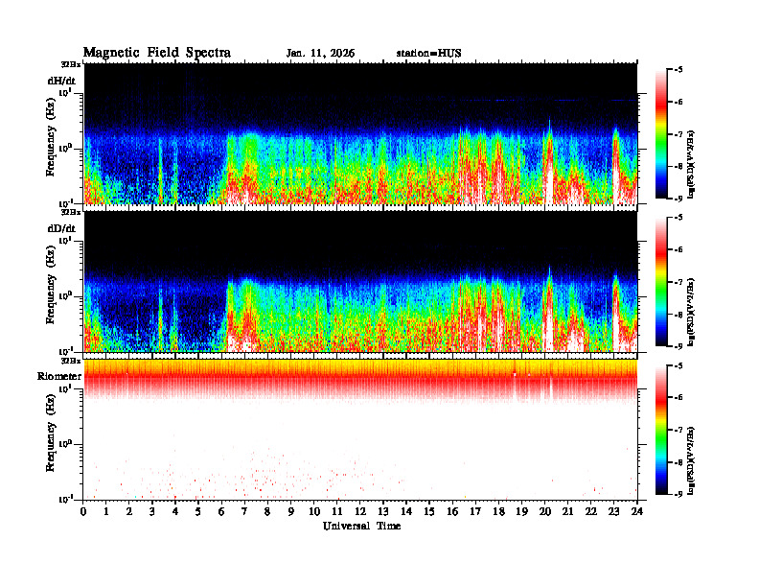
Task: Click the 'Universal Time' axis label
Action: tap(361, 526)
